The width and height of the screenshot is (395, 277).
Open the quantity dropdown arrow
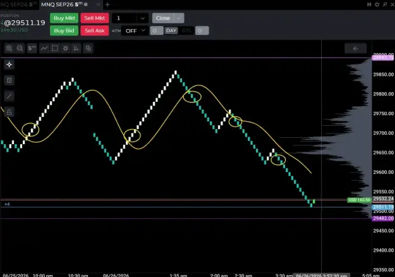[x=143, y=18]
